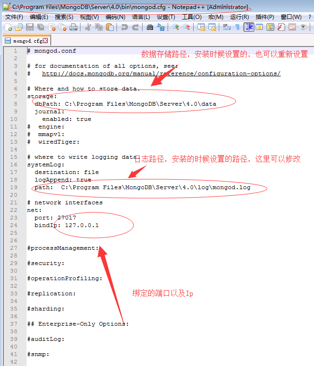The image size is (314, 366).
Task: Click the 'enabled: true' line
Action: coord(67,119)
